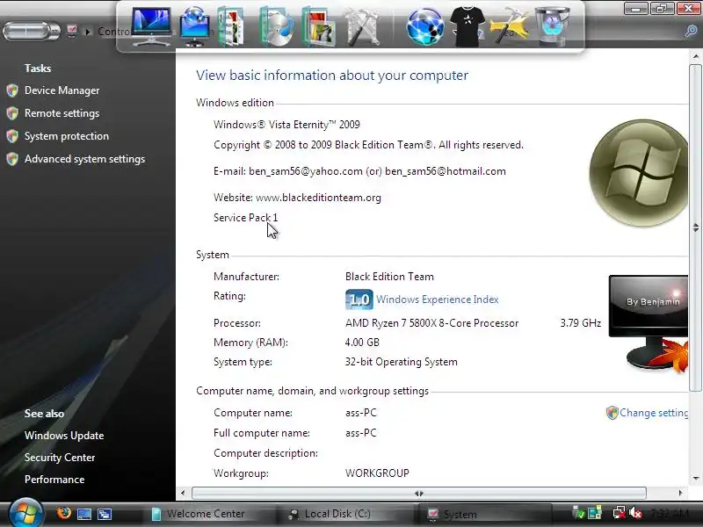Click the red X network tray icon
The width and height of the screenshot is (703, 527).
click(620, 513)
